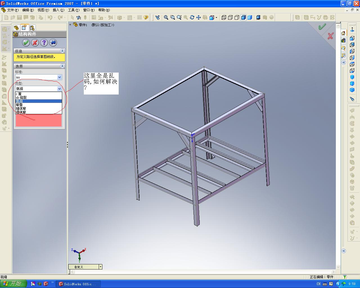Image resolution: width=360 pixels, height=288 pixels.
Task: Select 零件1 in the flyout tree
Action: point(83,25)
